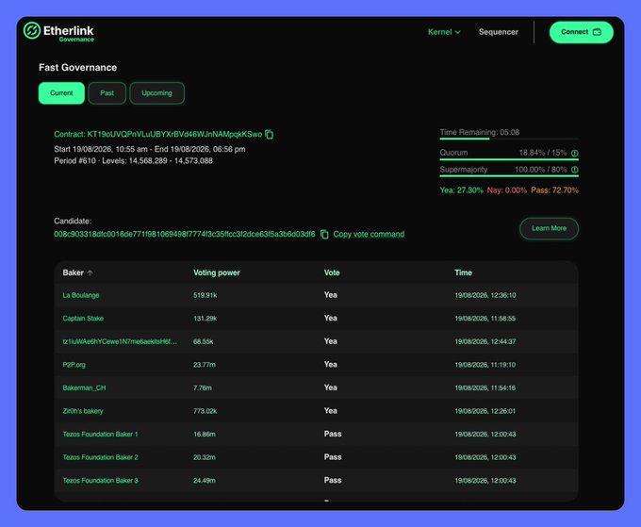Click the Yea: 27.30% text
Viewport: 641px width, 527px height.
point(462,190)
